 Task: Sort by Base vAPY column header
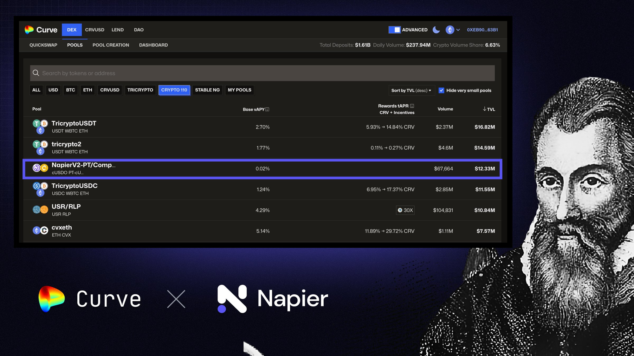tap(254, 109)
